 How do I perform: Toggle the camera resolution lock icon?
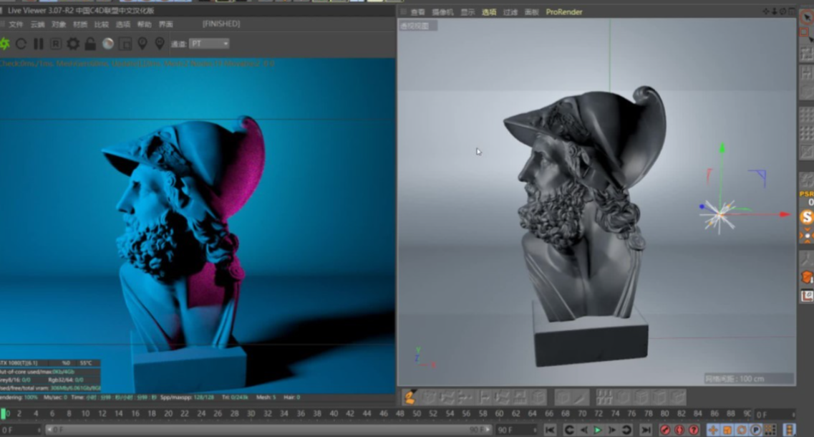[90, 44]
